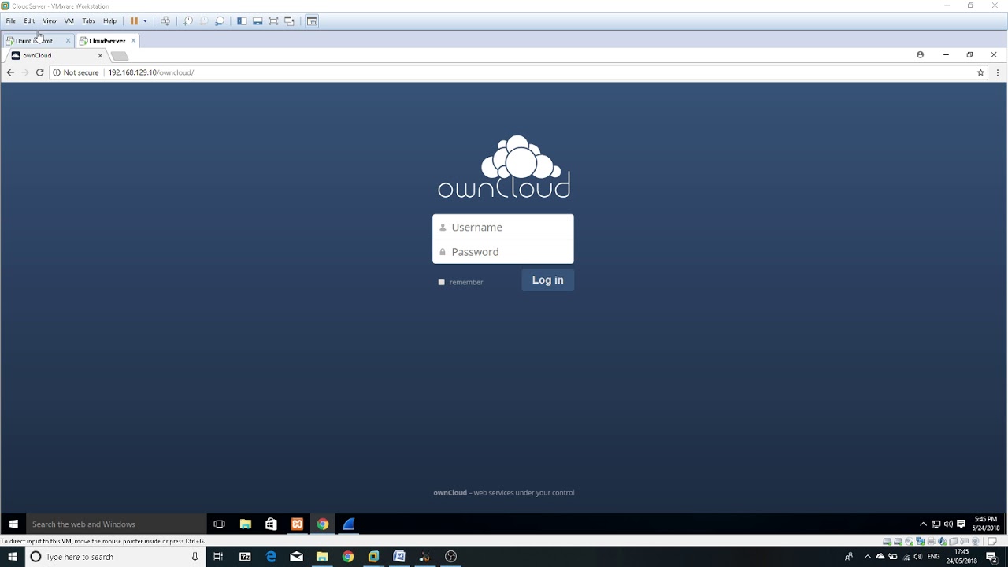Viewport: 1008px width, 567px height.
Task: Take a snapshot of the VM
Action: click(188, 21)
